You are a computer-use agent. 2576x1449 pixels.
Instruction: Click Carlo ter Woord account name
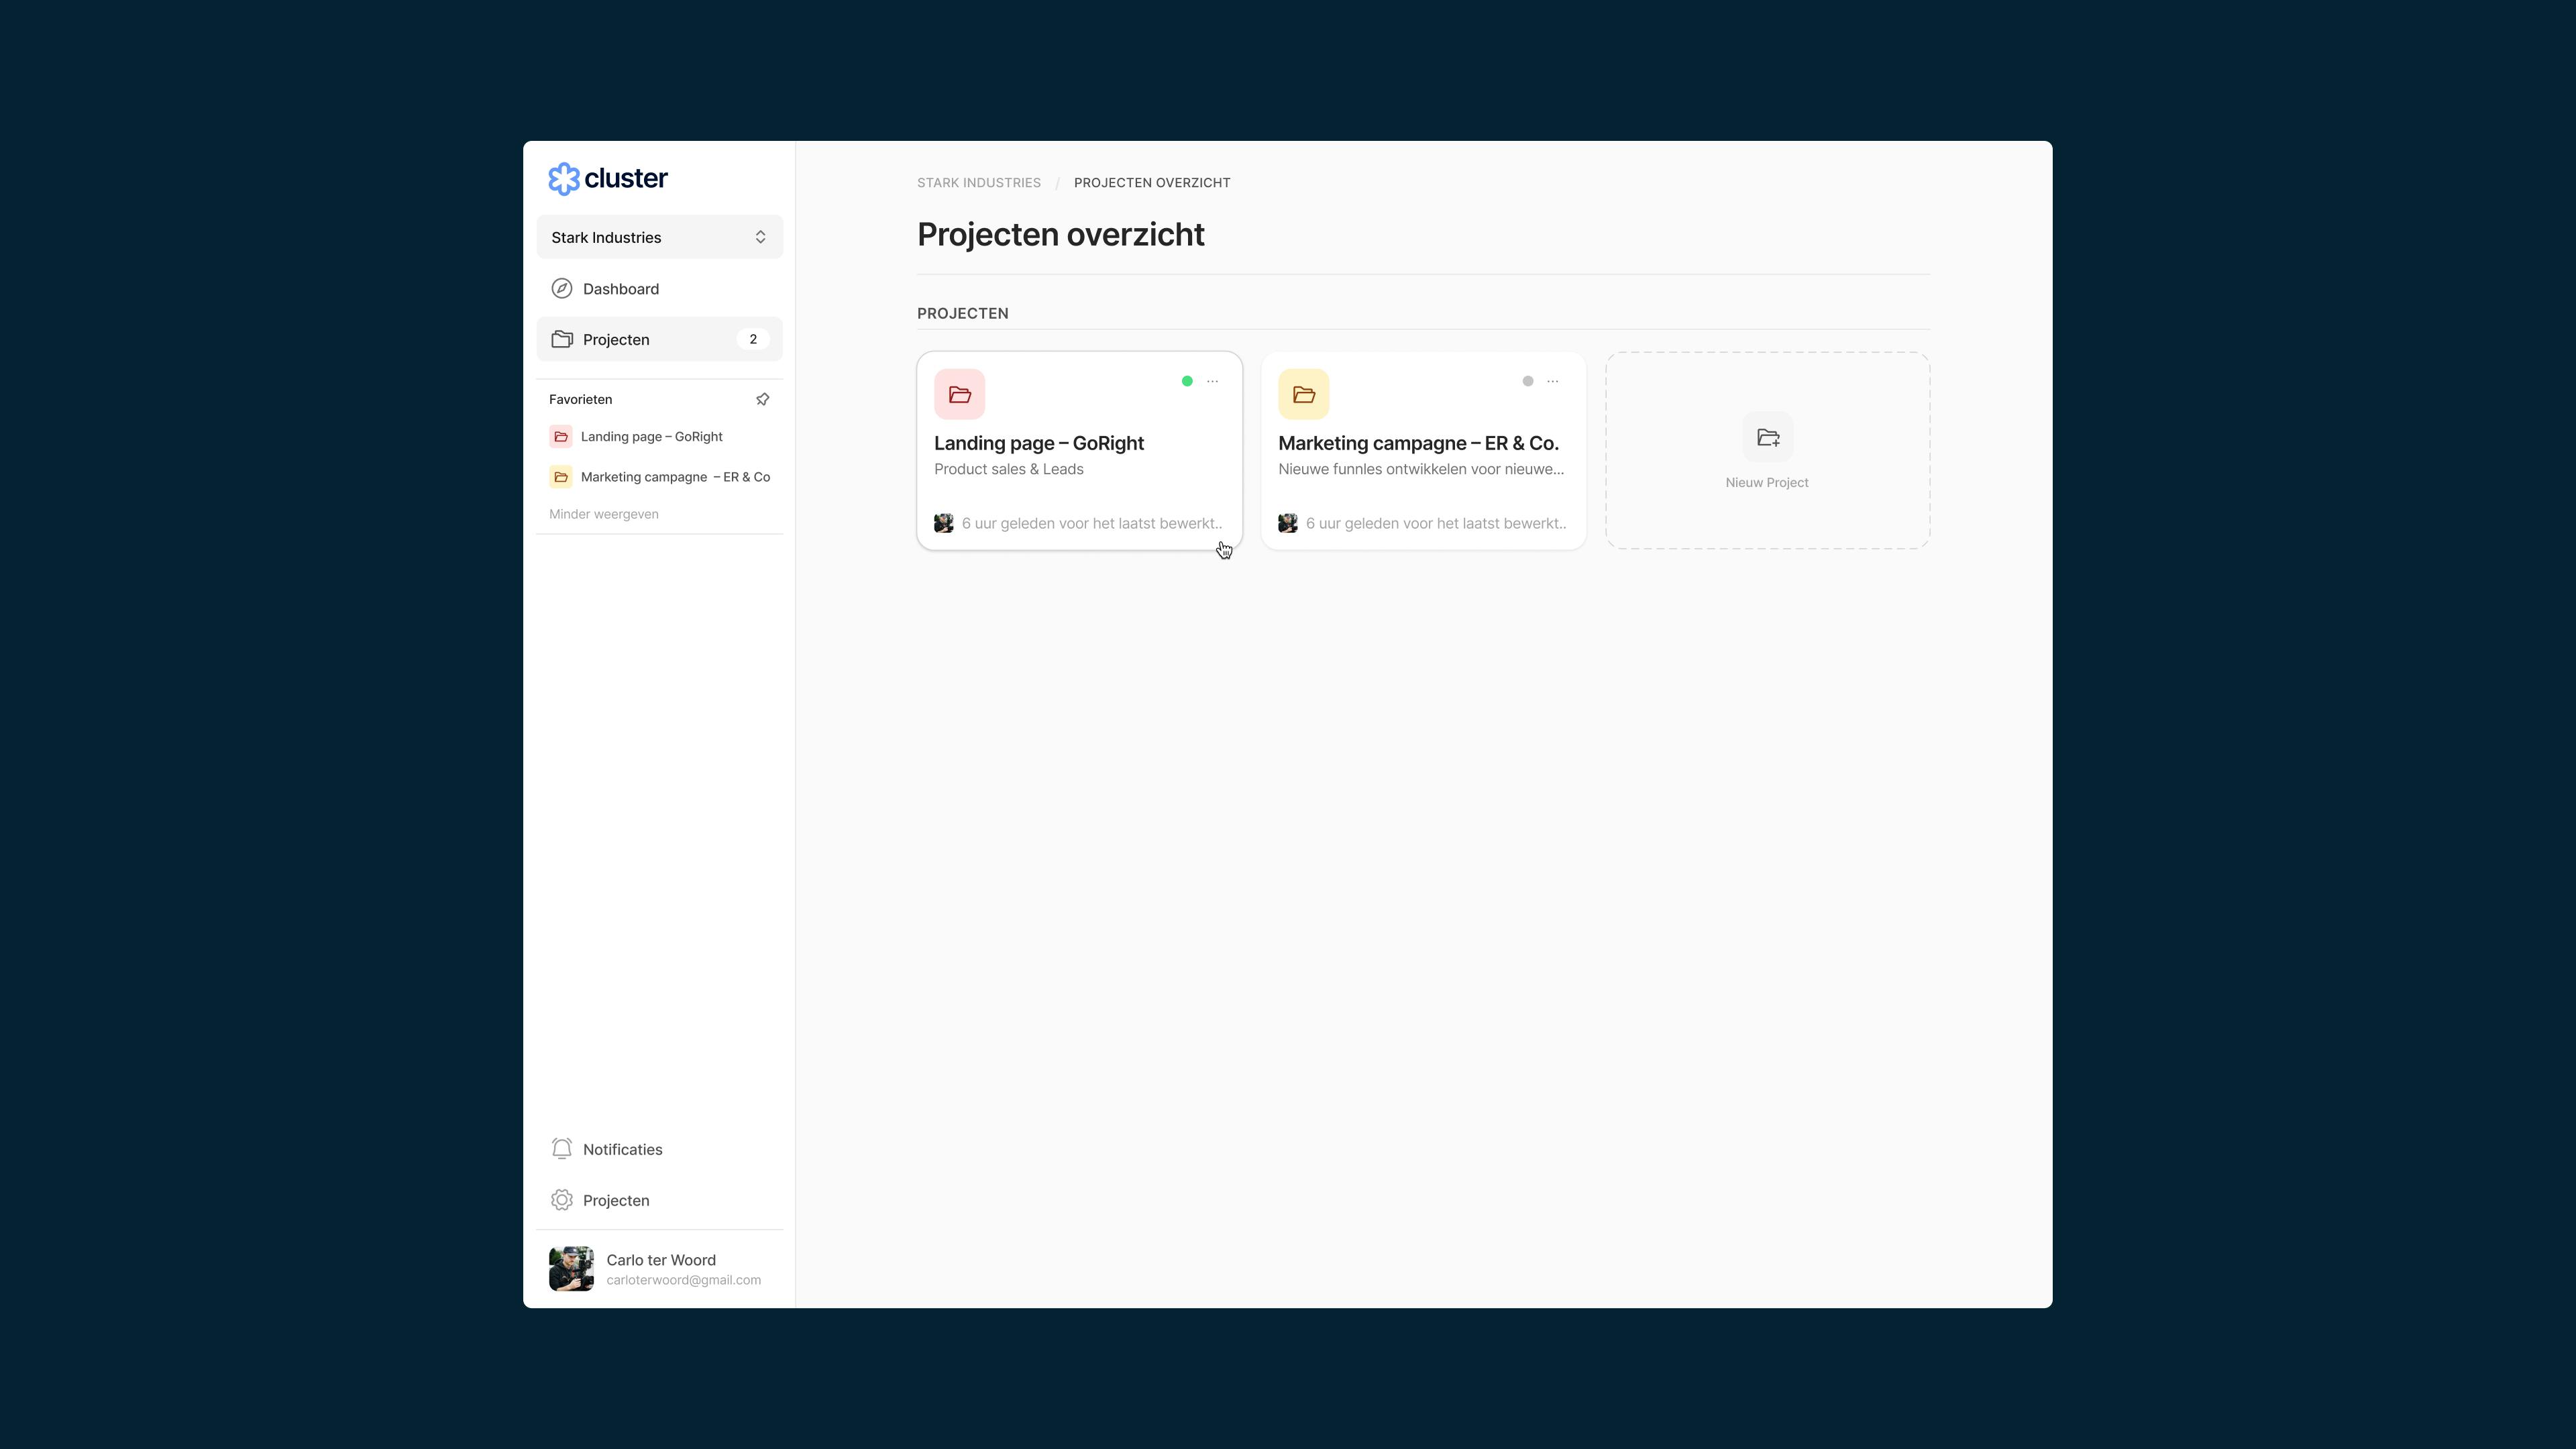tap(661, 1260)
